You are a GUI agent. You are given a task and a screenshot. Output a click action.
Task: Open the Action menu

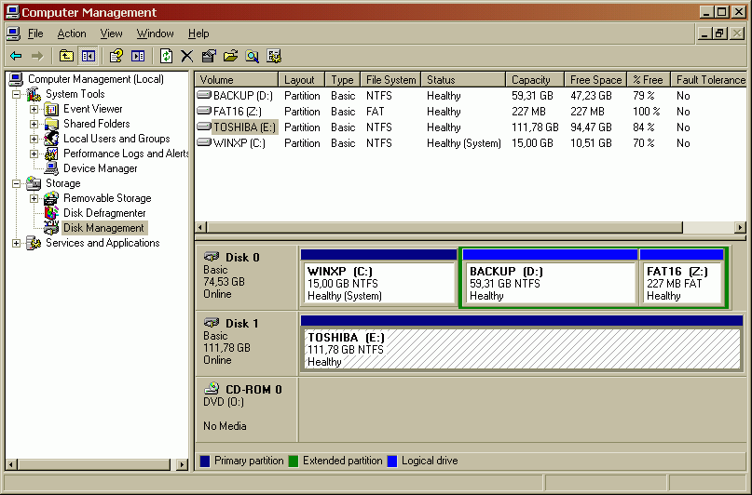click(x=72, y=33)
